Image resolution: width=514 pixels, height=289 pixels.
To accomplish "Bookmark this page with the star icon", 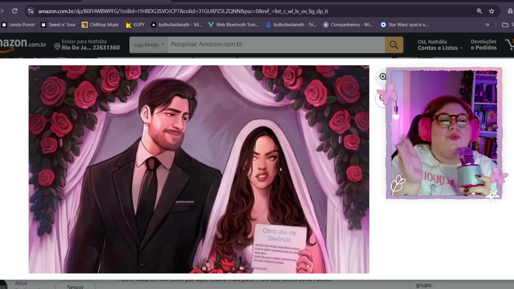I will tap(492, 11).
